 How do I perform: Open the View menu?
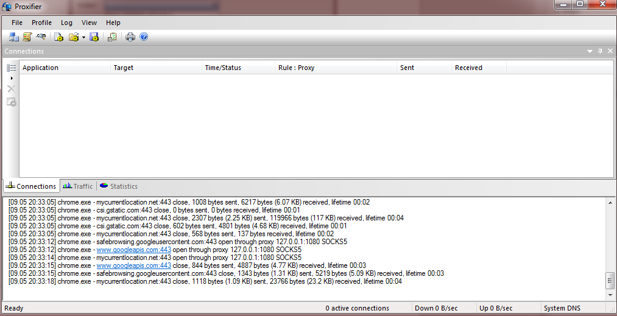point(90,23)
